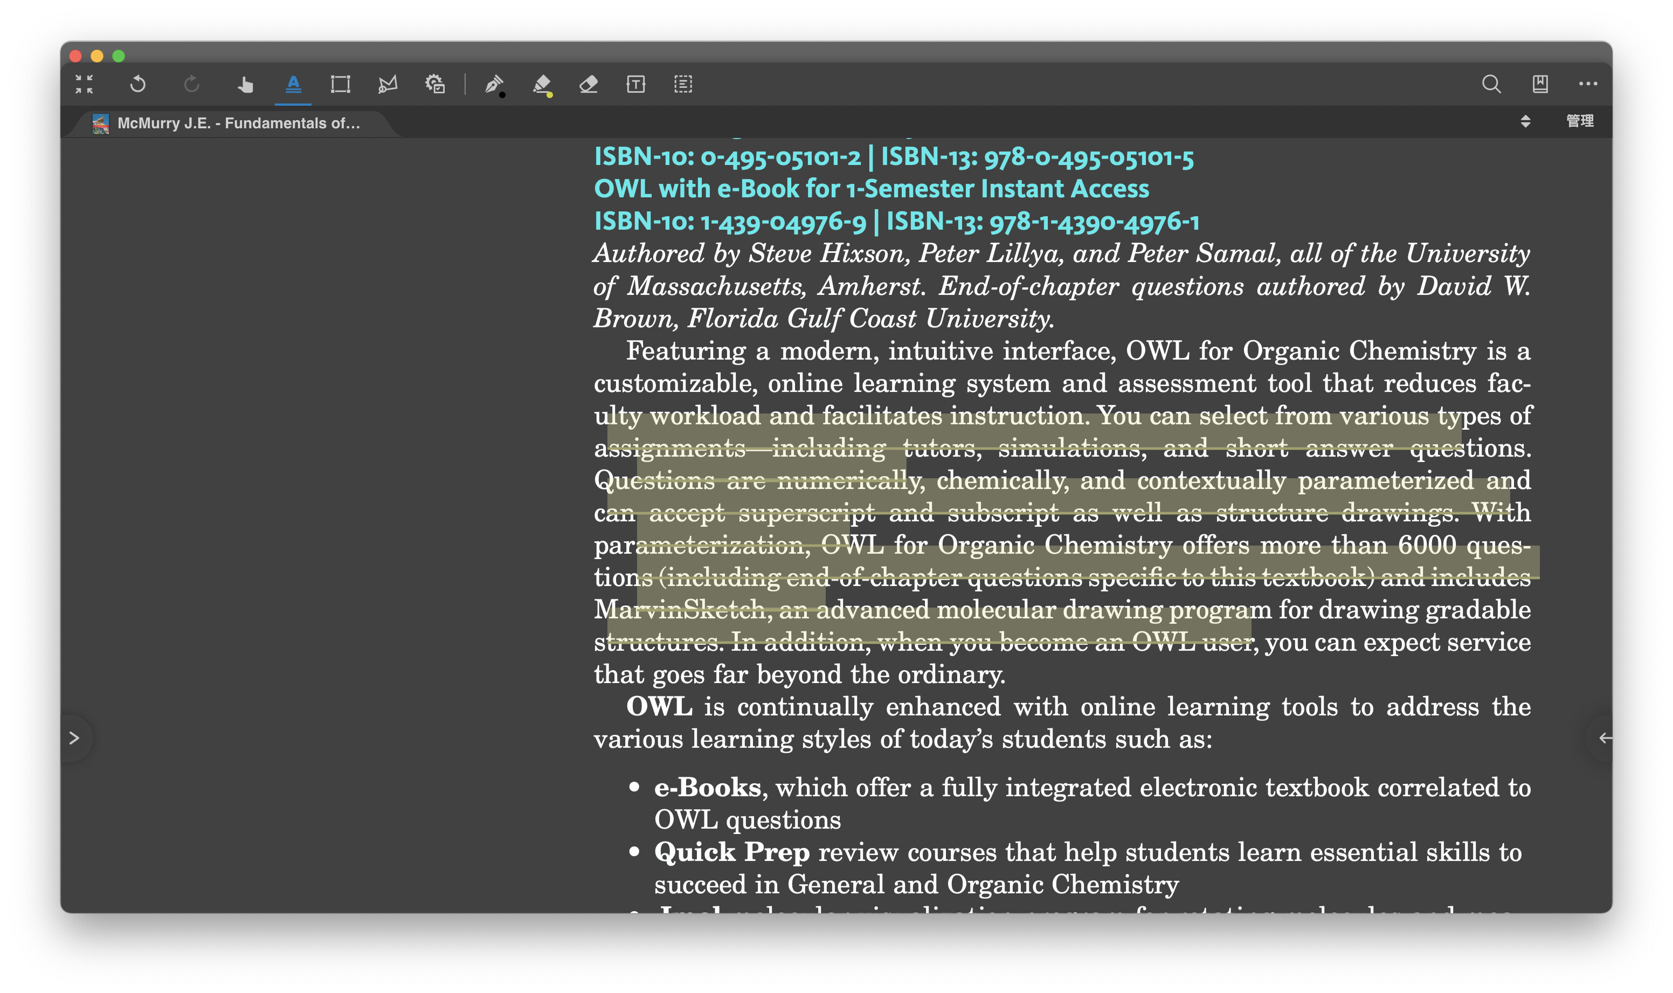The width and height of the screenshot is (1673, 993).
Task: Select the lasso freeform selection tool
Action: (x=388, y=84)
